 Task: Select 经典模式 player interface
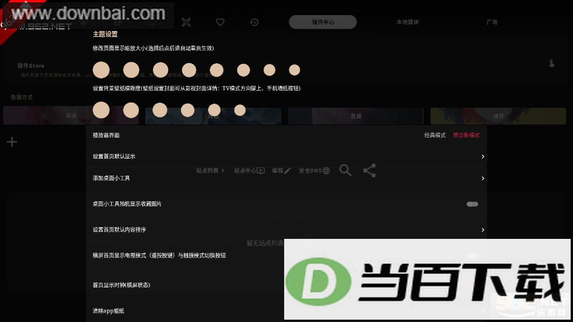(435, 135)
